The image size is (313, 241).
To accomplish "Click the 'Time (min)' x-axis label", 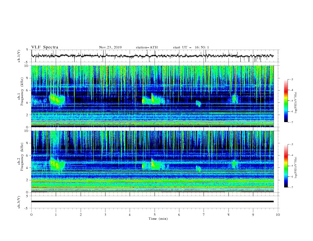I will (158, 219).
